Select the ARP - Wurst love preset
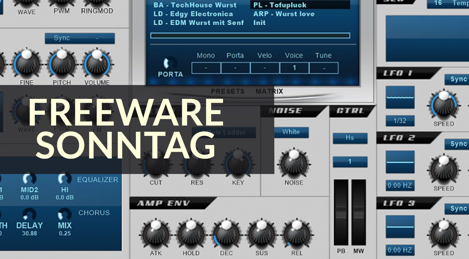The width and height of the screenshot is (469, 259). 284,14
